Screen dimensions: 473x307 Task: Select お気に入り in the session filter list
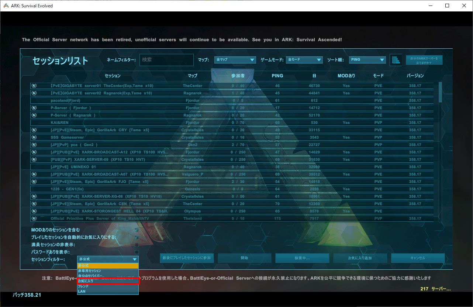[108, 281]
